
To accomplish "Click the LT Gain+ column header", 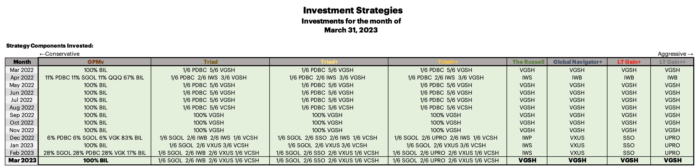I will pyautogui.click(x=629, y=62).
